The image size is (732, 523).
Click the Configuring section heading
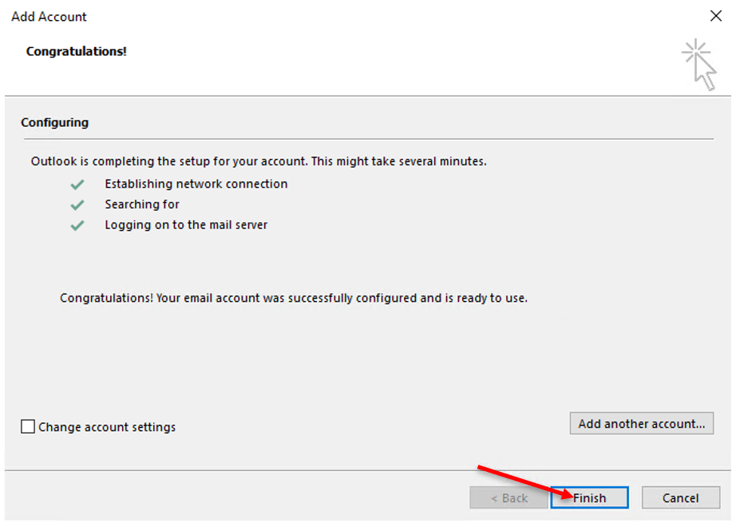click(55, 123)
